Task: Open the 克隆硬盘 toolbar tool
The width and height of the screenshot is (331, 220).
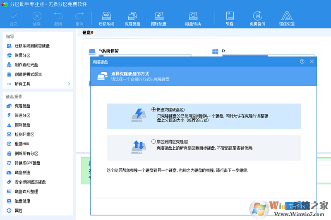Action: pyautogui.click(x=132, y=19)
